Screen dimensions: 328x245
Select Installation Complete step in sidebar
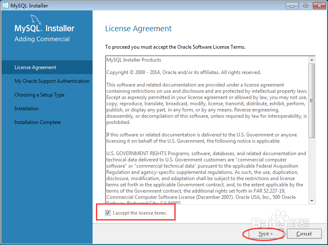pos(37,122)
